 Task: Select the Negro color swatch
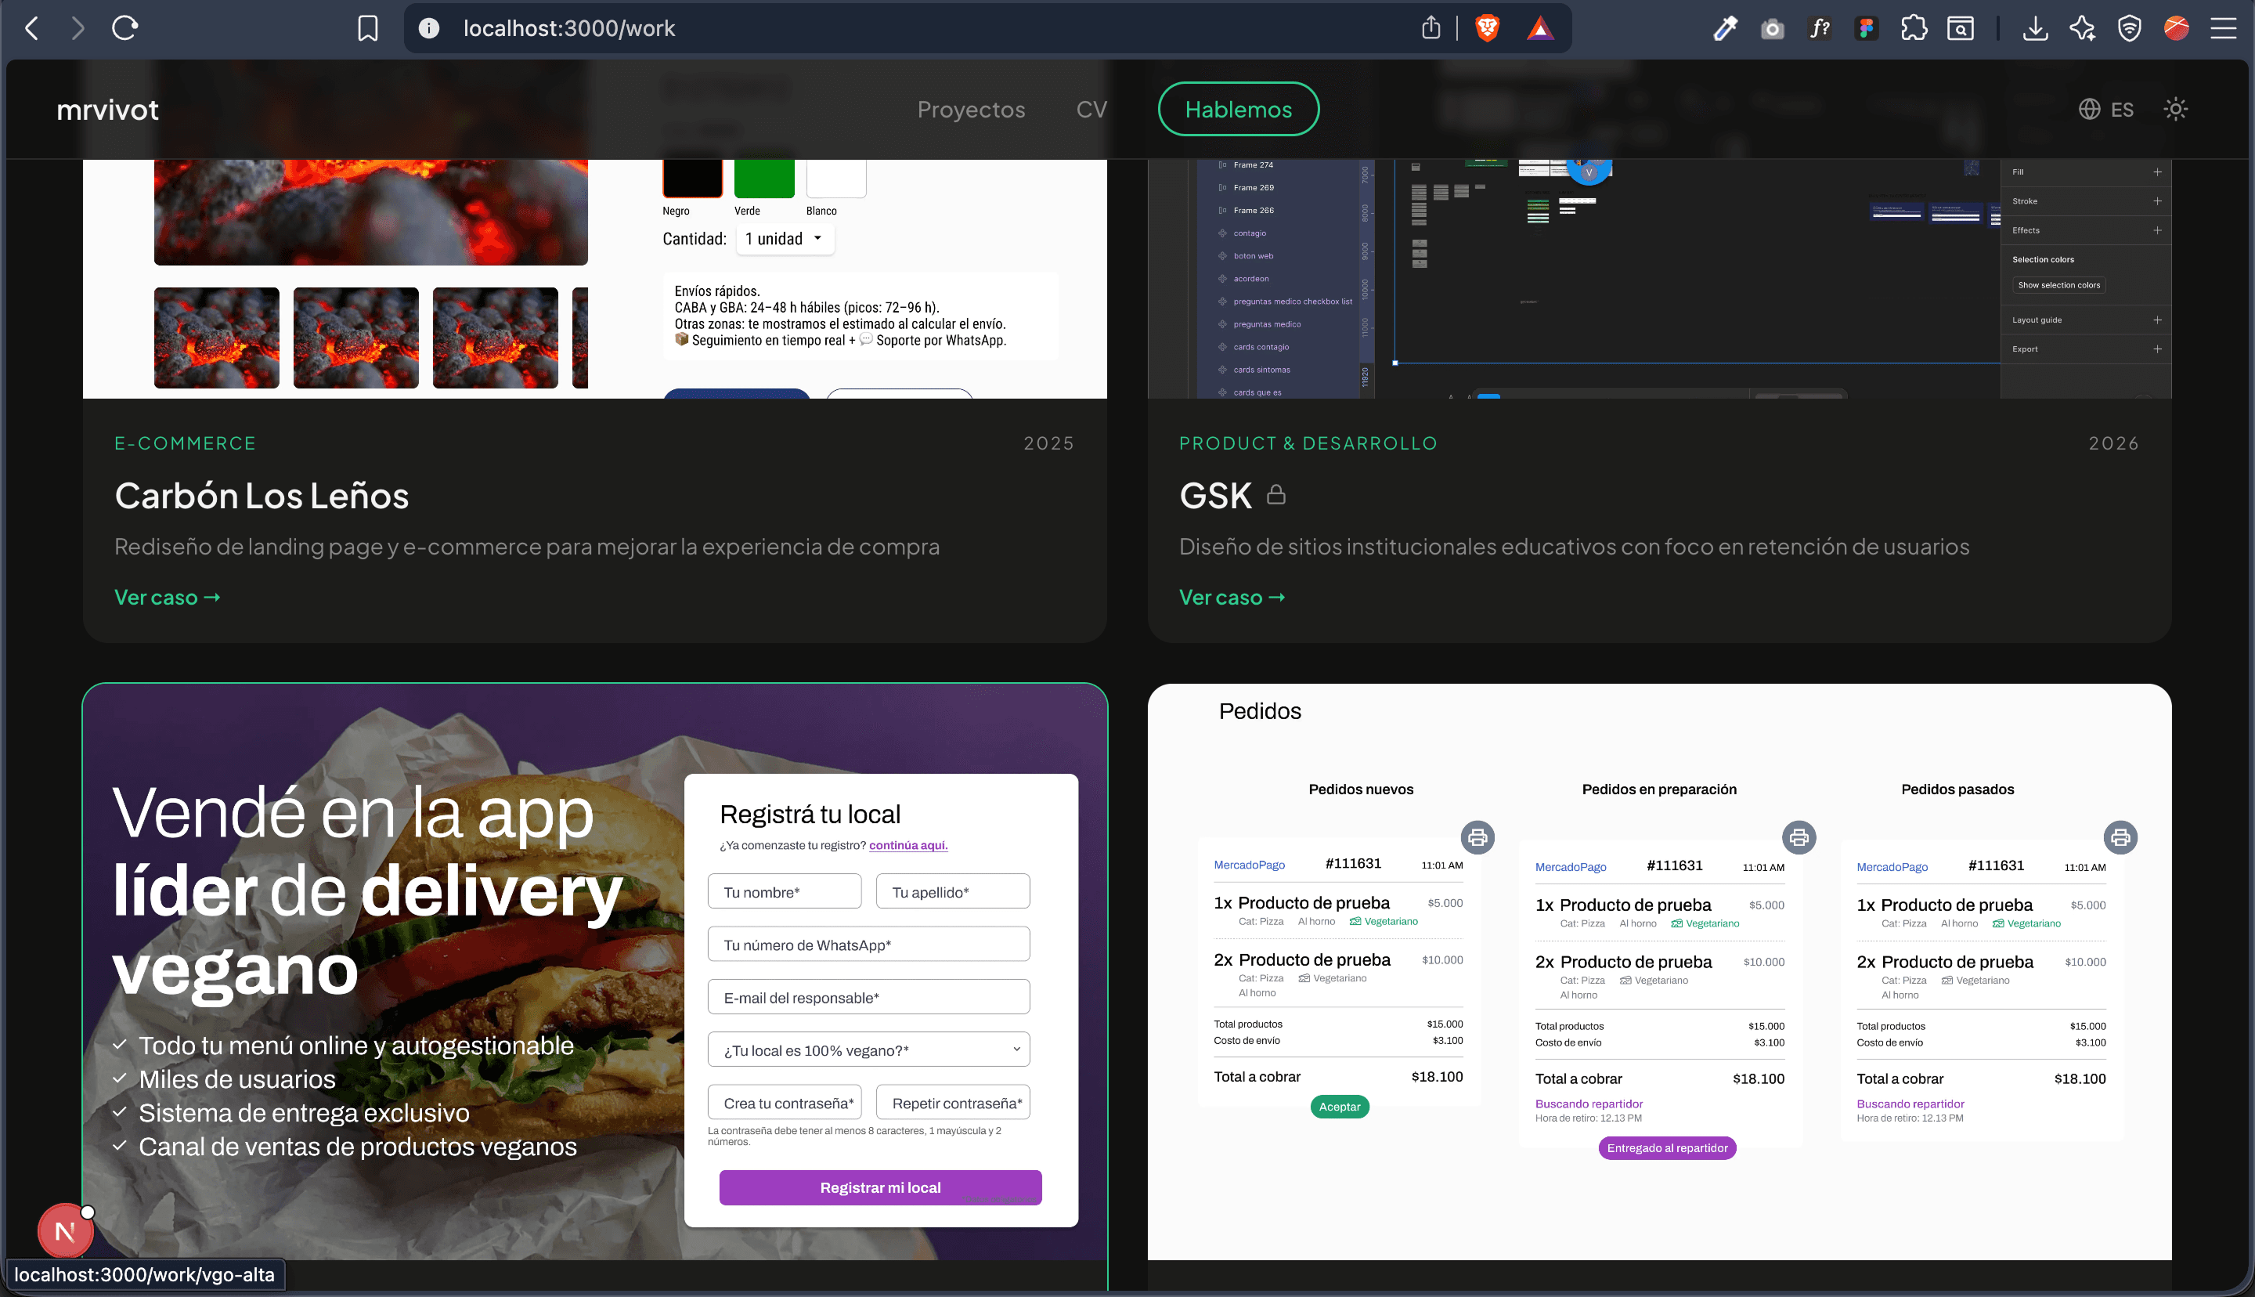click(693, 178)
